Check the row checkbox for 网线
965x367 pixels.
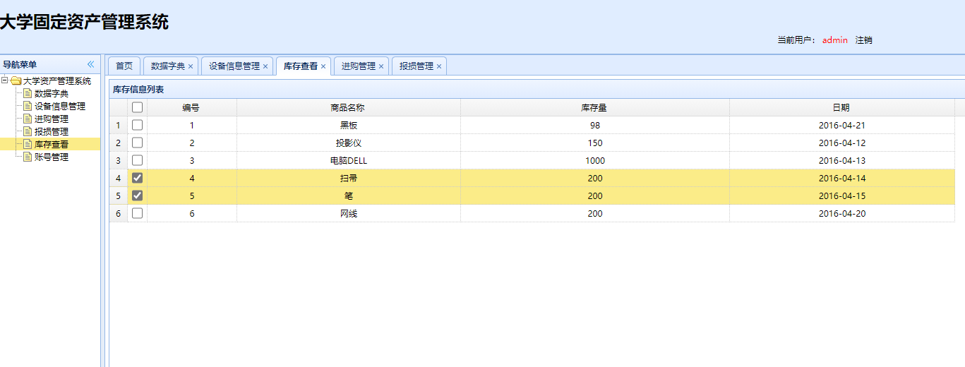click(137, 213)
